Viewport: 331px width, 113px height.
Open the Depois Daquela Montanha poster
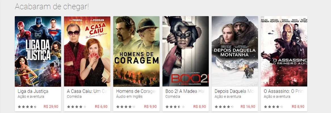235,51
